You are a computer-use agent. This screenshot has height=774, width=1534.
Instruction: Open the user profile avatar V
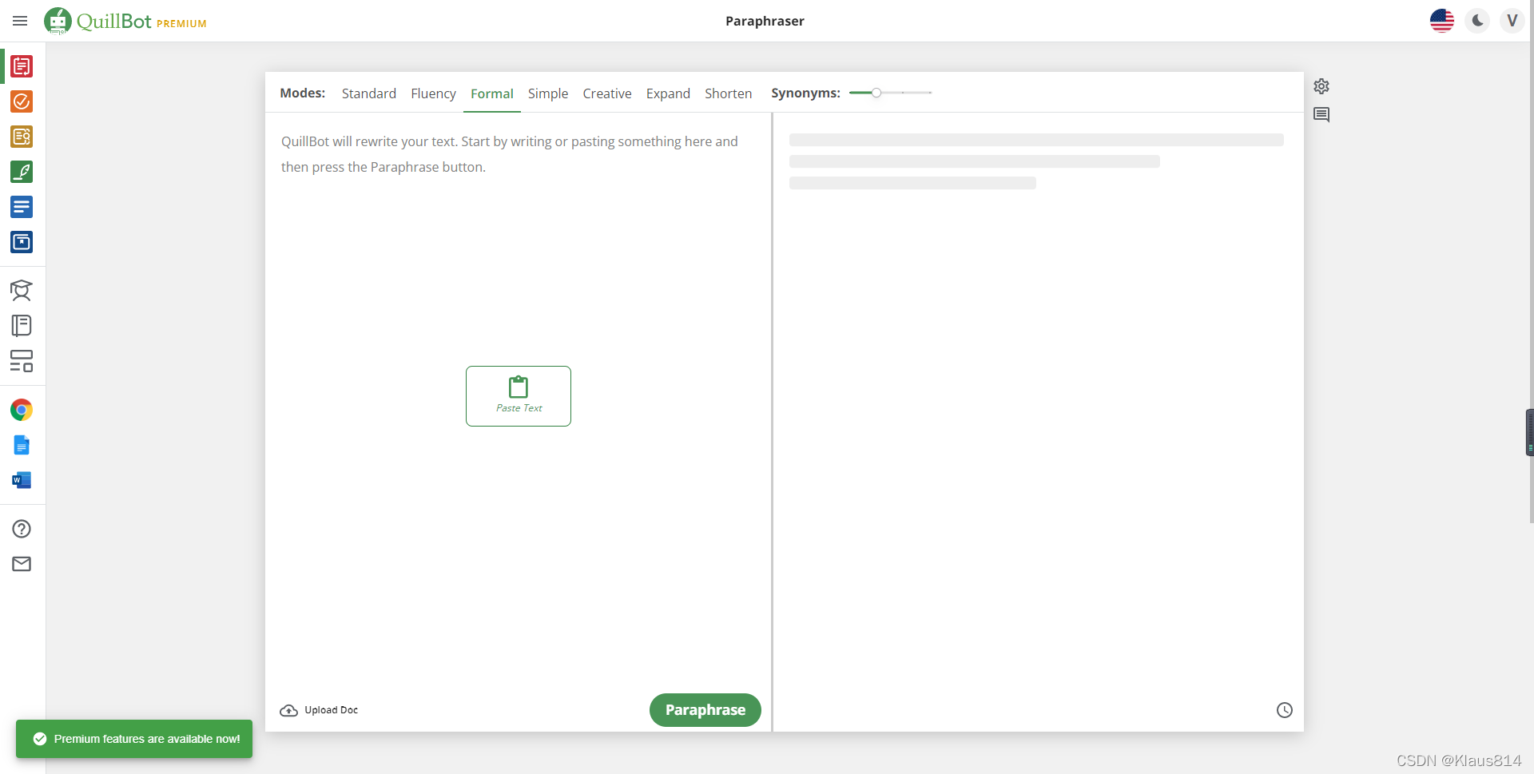(1512, 21)
